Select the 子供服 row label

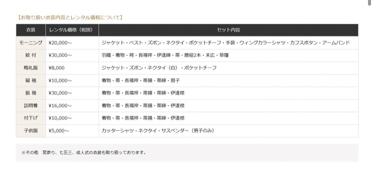tap(31, 131)
